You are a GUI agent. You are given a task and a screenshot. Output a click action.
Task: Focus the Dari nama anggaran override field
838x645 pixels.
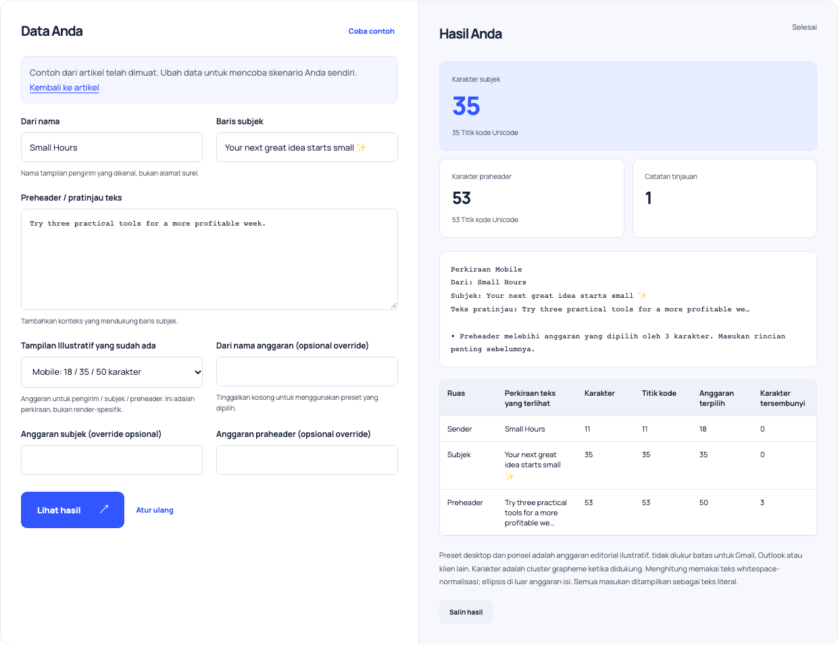(307, 371)
